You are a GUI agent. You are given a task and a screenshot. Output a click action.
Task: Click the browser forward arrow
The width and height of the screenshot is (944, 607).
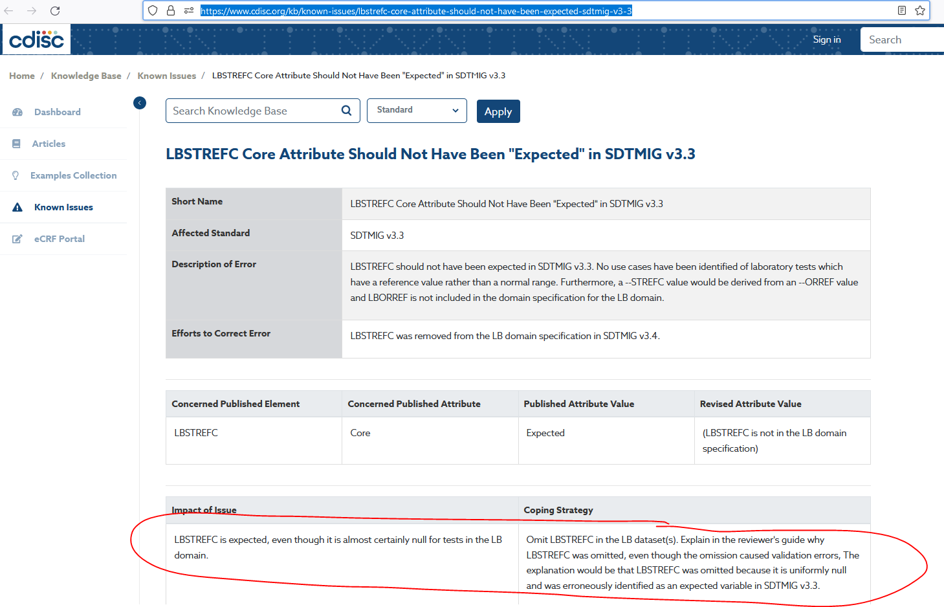point(32,11)
